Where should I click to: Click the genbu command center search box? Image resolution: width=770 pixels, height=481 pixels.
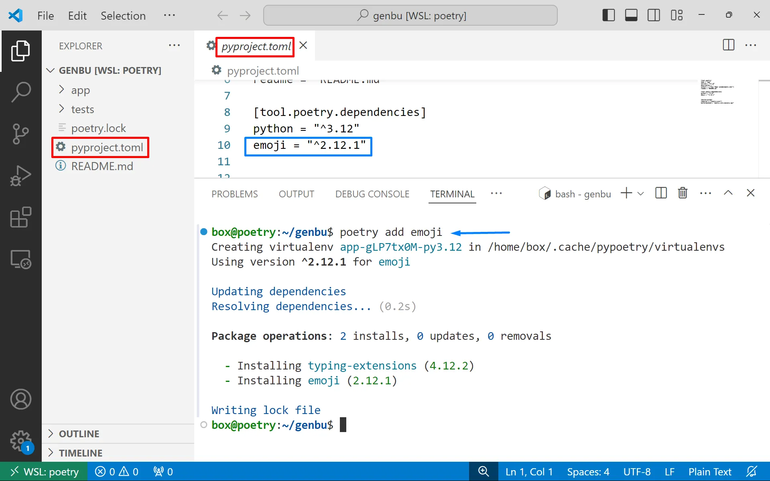(x=410, y=16)
